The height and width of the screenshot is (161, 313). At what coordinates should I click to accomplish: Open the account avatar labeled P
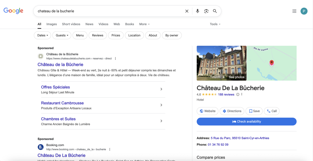pos(304,11)
